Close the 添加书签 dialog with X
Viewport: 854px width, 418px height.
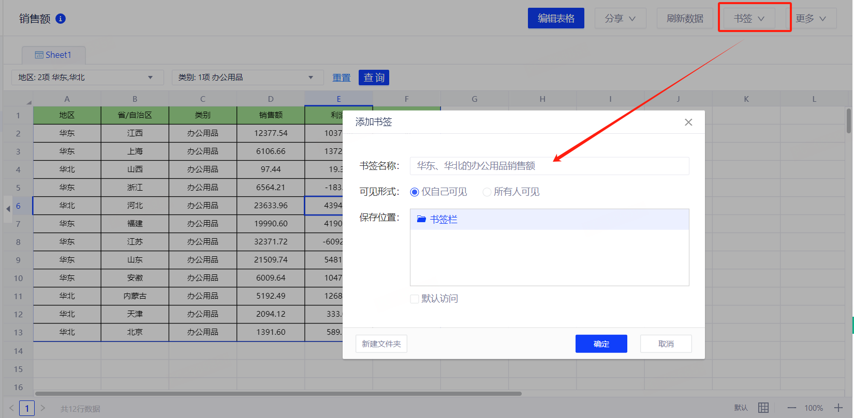(x=688, y=122)
